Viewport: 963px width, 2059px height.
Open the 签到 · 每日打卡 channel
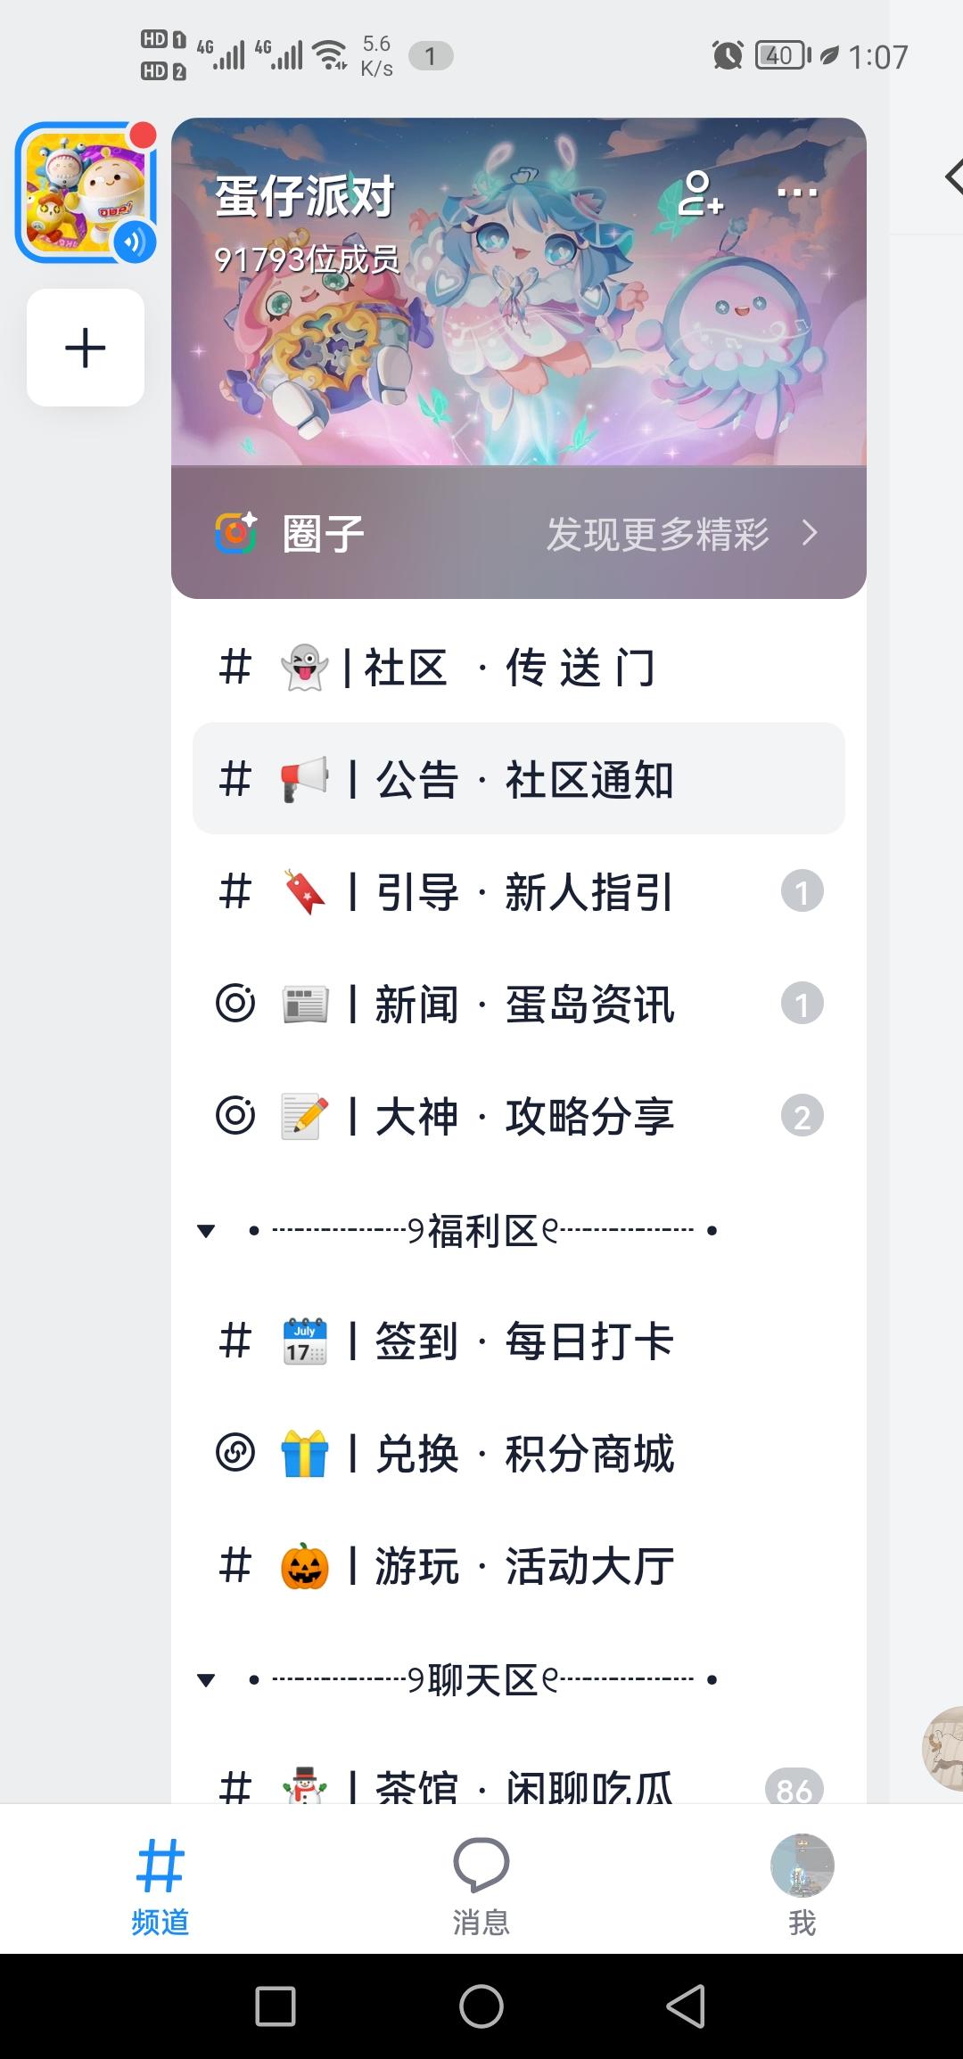(519, 1341)
